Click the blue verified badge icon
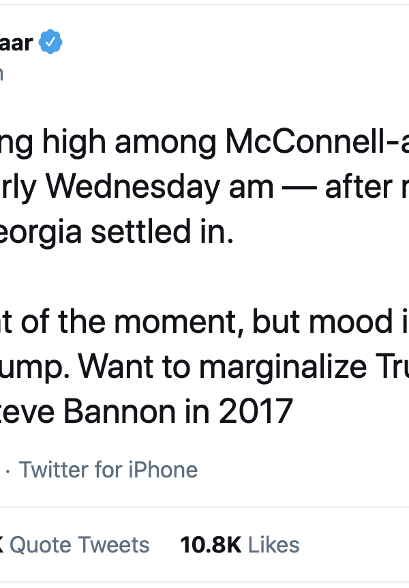This screenshot has width=409, height=588. click(x=50, y=43)
